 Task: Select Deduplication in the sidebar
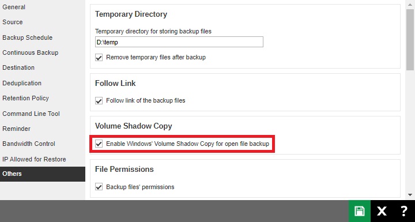(22, 83)
